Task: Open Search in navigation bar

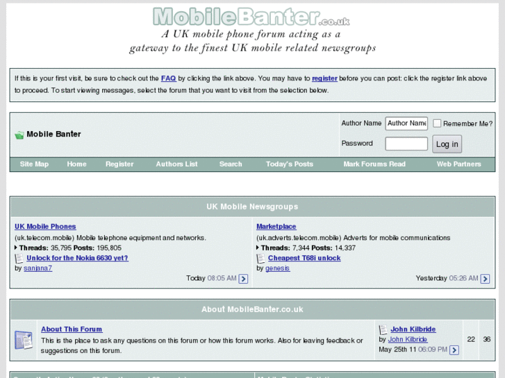Action: [231, 164]
